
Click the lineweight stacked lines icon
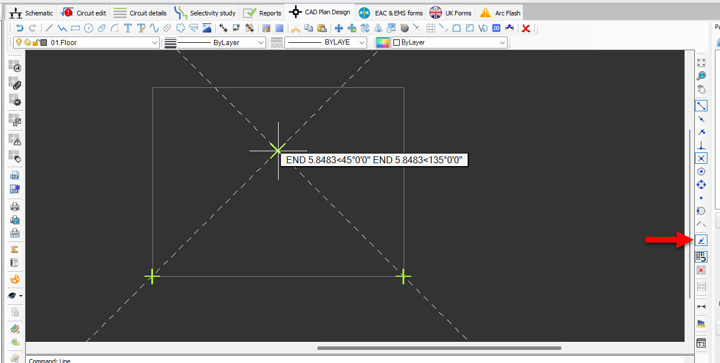point(170,42)
